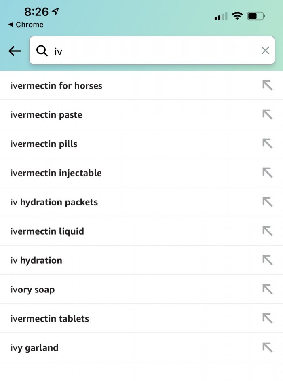The width and height of the screenshot is (283, 381).
Task: Tap the "ivermectin for horses" suggestion text
Action: 56,86
